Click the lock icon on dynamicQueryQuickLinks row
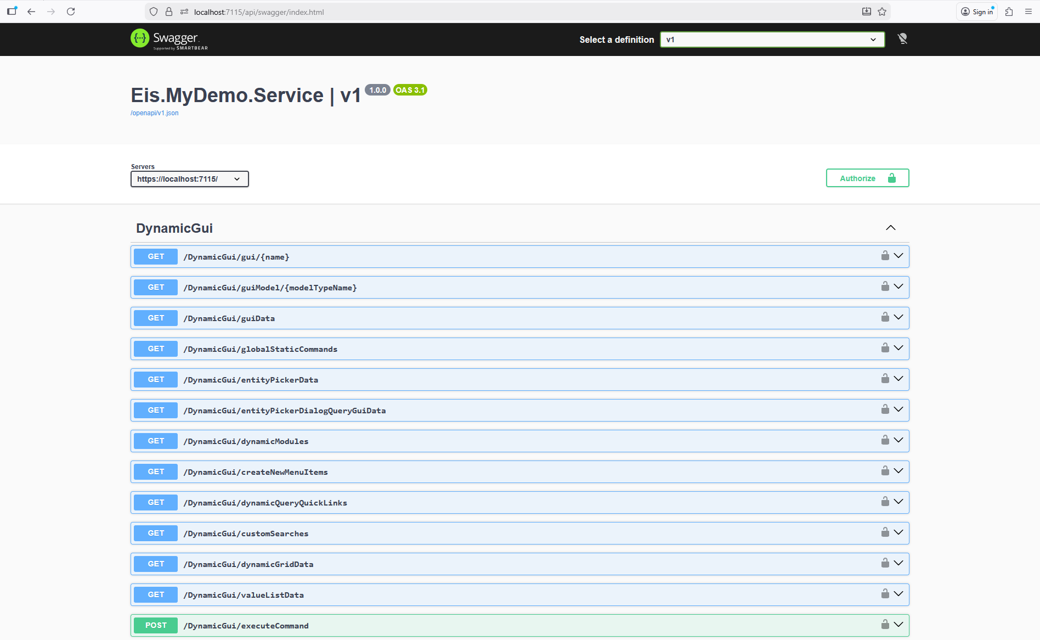The image size is (1040, 640). pos(885,501)
